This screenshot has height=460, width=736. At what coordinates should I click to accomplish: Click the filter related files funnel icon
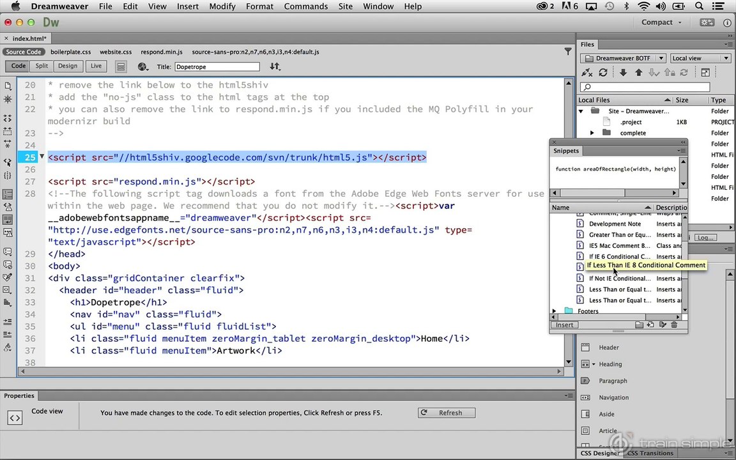[567, 52]
